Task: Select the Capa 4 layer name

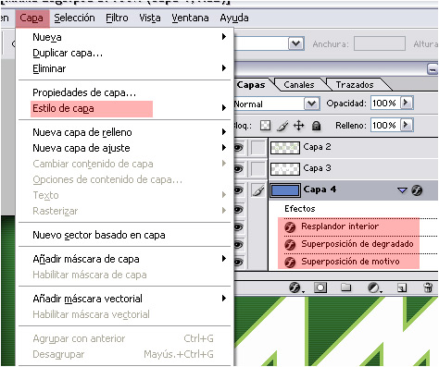Action: click(320, 190)
